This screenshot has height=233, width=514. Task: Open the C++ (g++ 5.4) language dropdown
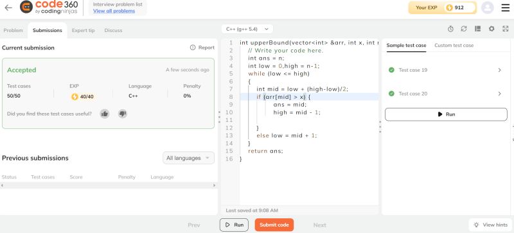click(247, 29)
